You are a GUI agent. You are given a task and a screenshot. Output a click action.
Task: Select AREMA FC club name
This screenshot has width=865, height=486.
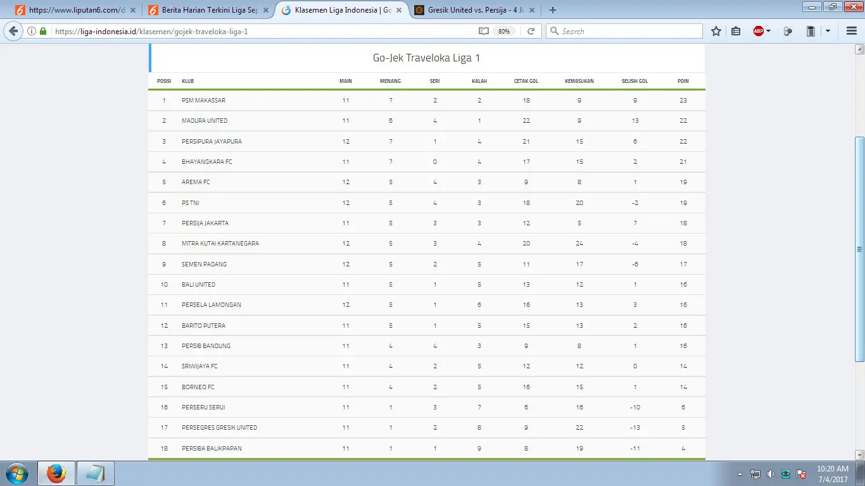[196, 182]
